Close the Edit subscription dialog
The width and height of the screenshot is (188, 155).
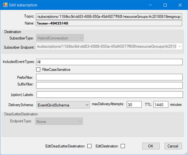pos(180,5)
